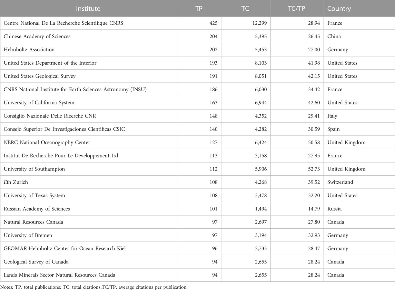Select Consiglio Nazionale Delle Ricerche CNR
This screenshot has width=395, height=290.
click(x=50, y=116)
